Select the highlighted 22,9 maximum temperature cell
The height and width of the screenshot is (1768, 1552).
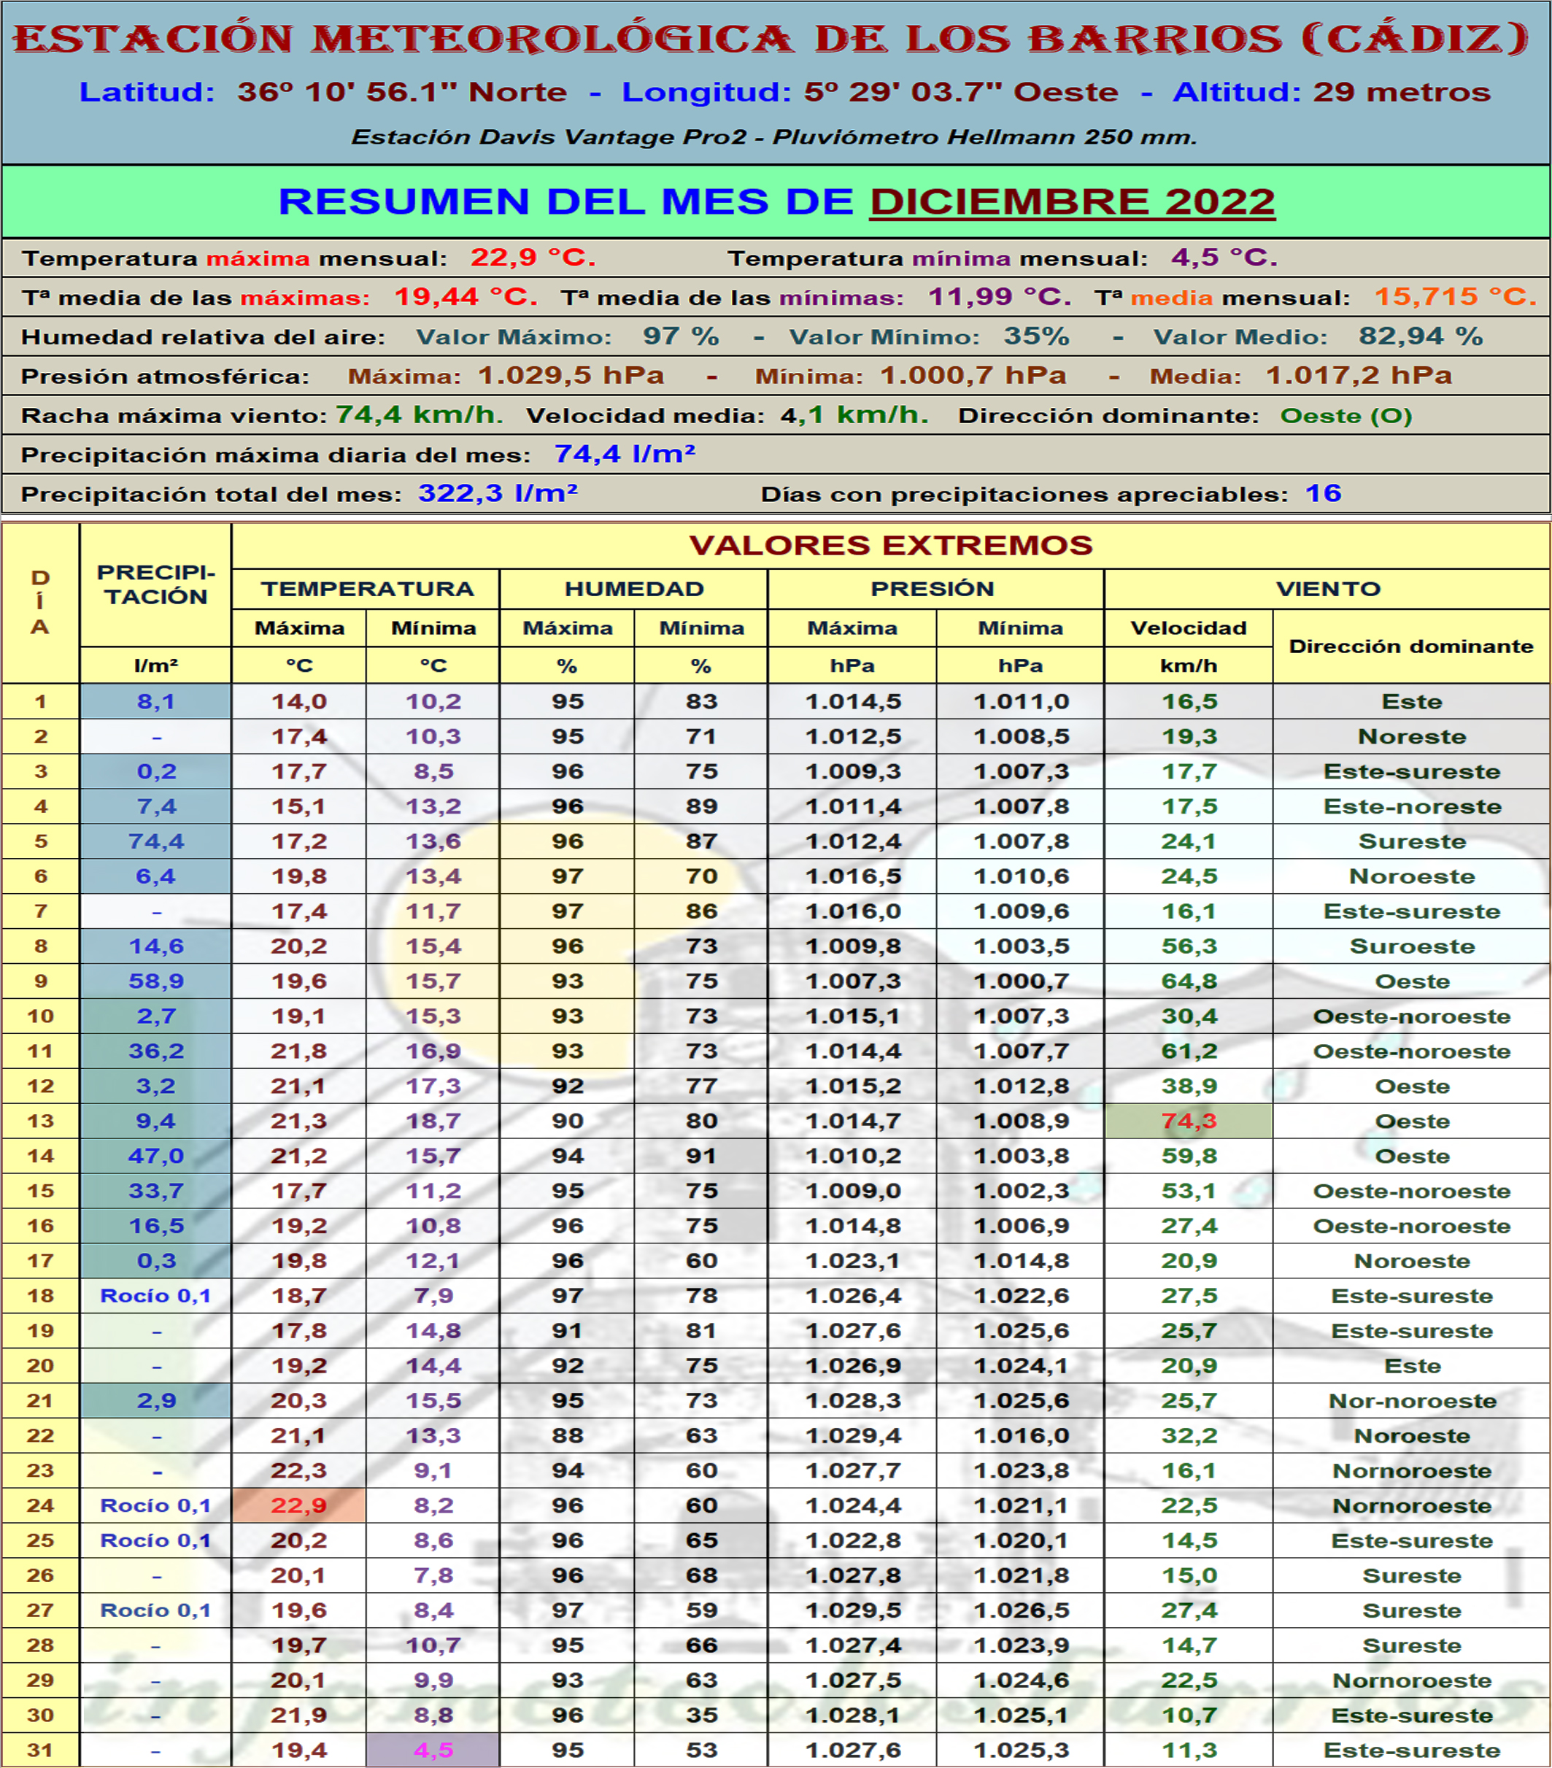tap(298, 1505)
